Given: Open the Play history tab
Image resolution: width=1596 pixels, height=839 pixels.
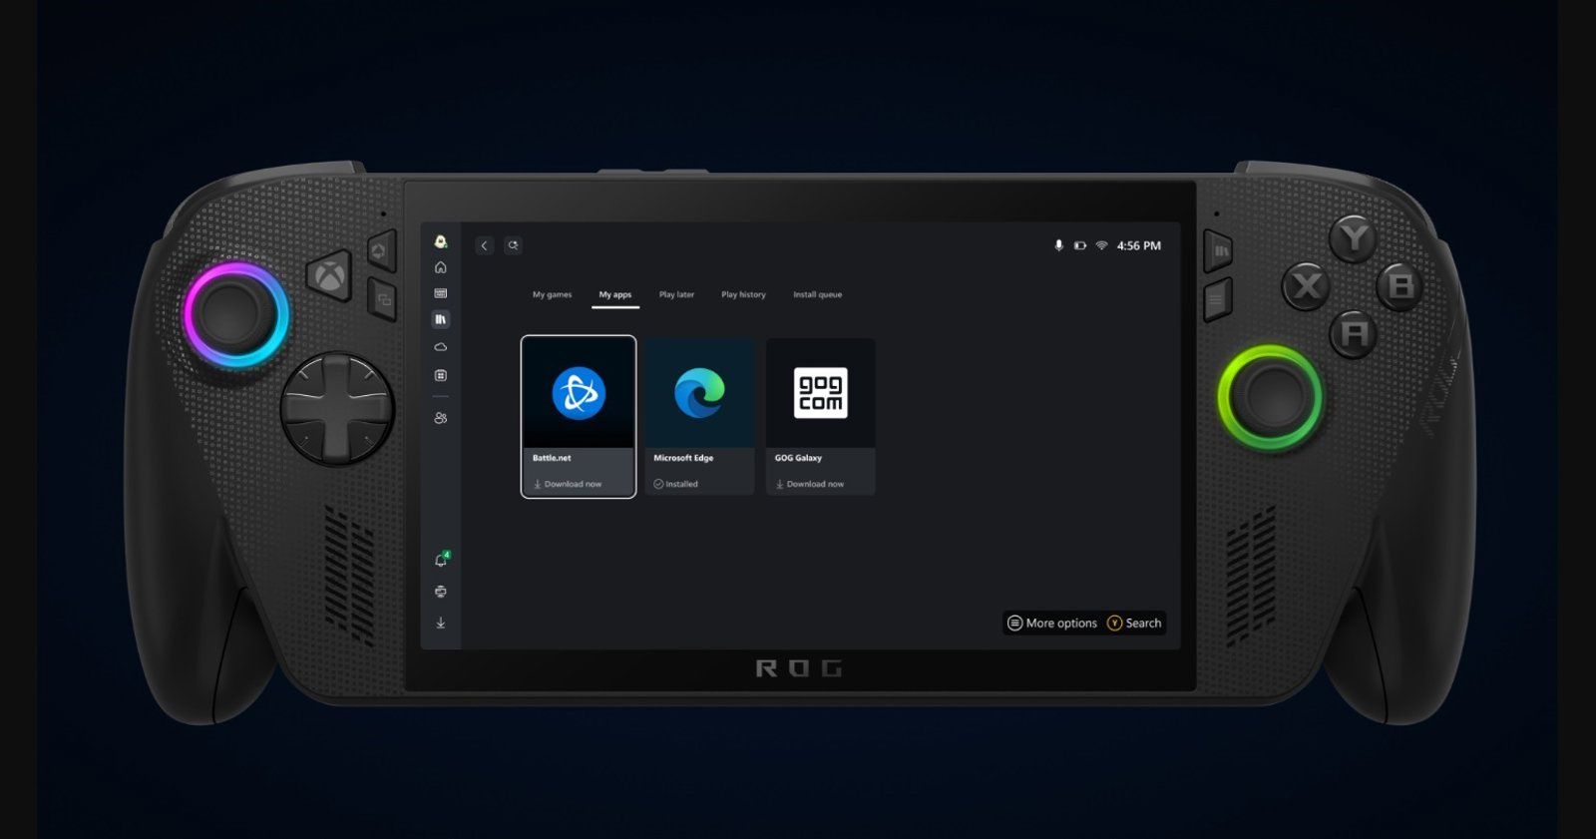Looking at the screenshot, I should (744, 294).
